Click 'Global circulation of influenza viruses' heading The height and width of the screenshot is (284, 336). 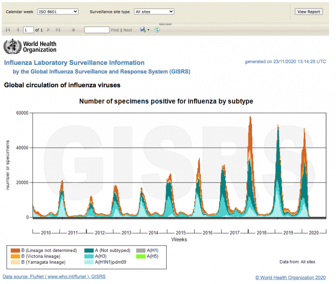pyautogui.click(x=62, y=85)
